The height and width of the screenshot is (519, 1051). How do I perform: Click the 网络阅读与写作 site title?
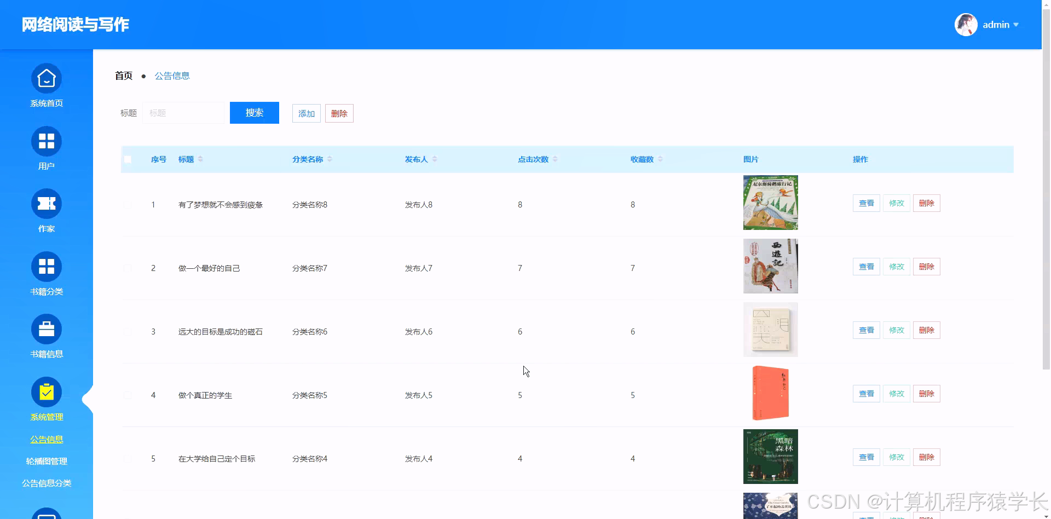76,25
